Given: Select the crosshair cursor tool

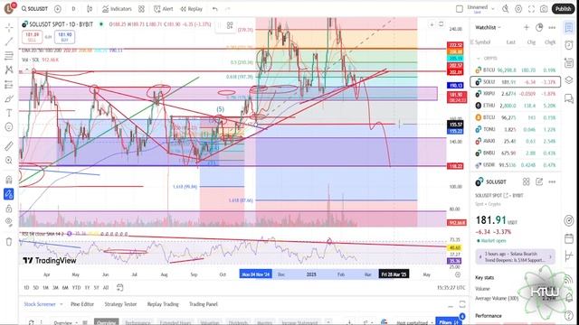Looking at the screenshot, I should (x=9, y=27).
